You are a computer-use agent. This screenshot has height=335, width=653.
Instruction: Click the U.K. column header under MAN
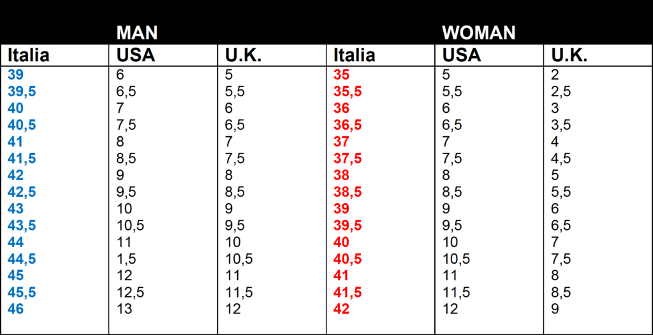pos(243,55)
